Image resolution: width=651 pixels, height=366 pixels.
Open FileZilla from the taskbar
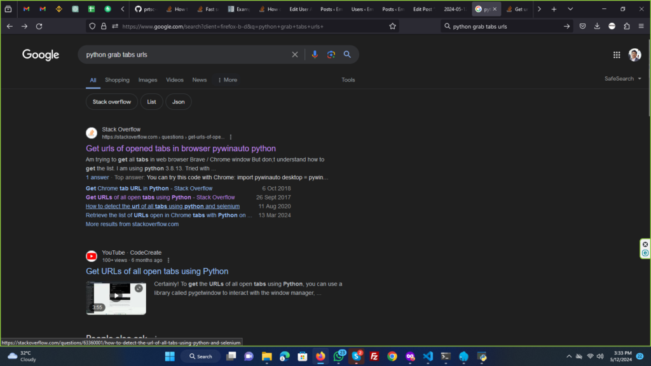374,356
